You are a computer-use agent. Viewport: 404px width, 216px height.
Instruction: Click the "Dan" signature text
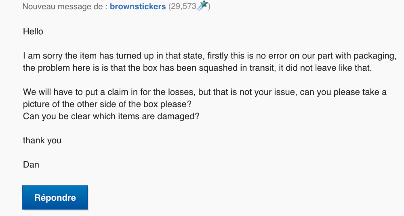tap(31, 164)
